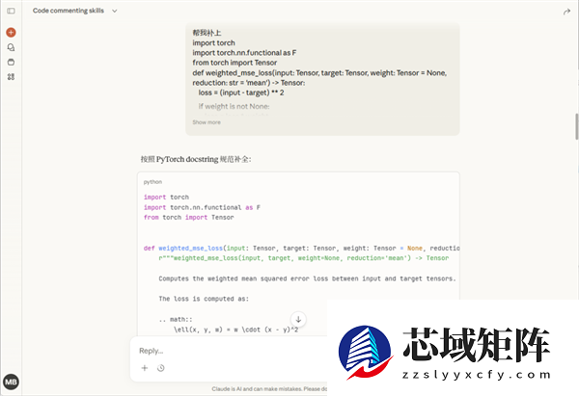Image resolution: width=579 pixels, height=396 pixels.
Task: Add attachment with plus icon in reply box
Action: (145, 368)
